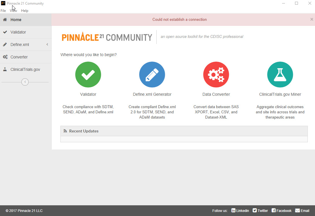Expand the Define.xml submenu chevron
The height and width of the screenshot is (216, 315).
pos(47,45)
